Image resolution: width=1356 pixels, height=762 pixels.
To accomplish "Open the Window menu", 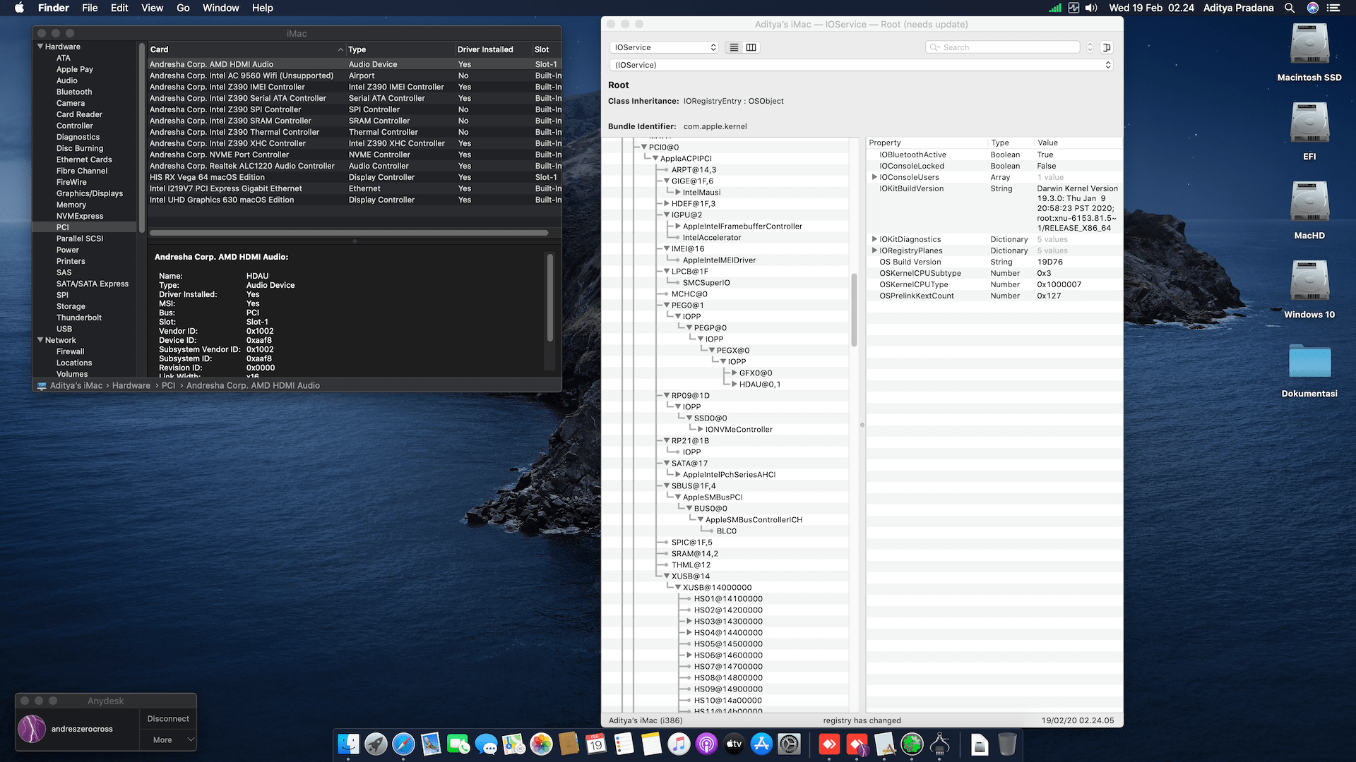I will pyautogui.click(x=220, y=8).
